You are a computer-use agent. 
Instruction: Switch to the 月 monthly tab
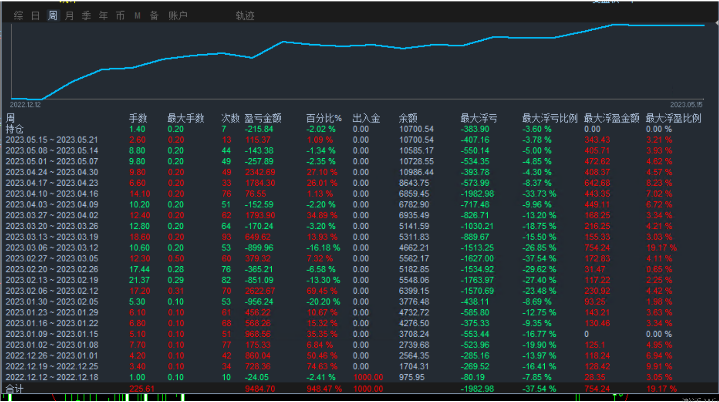pyautogui.click(x=69, y=15)
